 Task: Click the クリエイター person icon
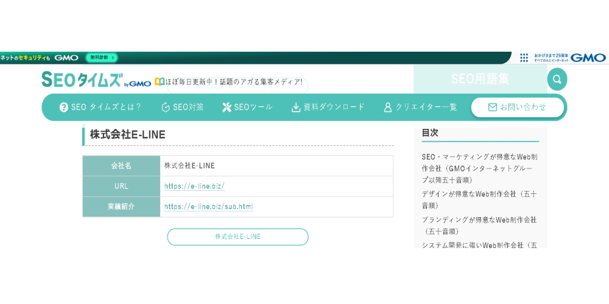387,108
